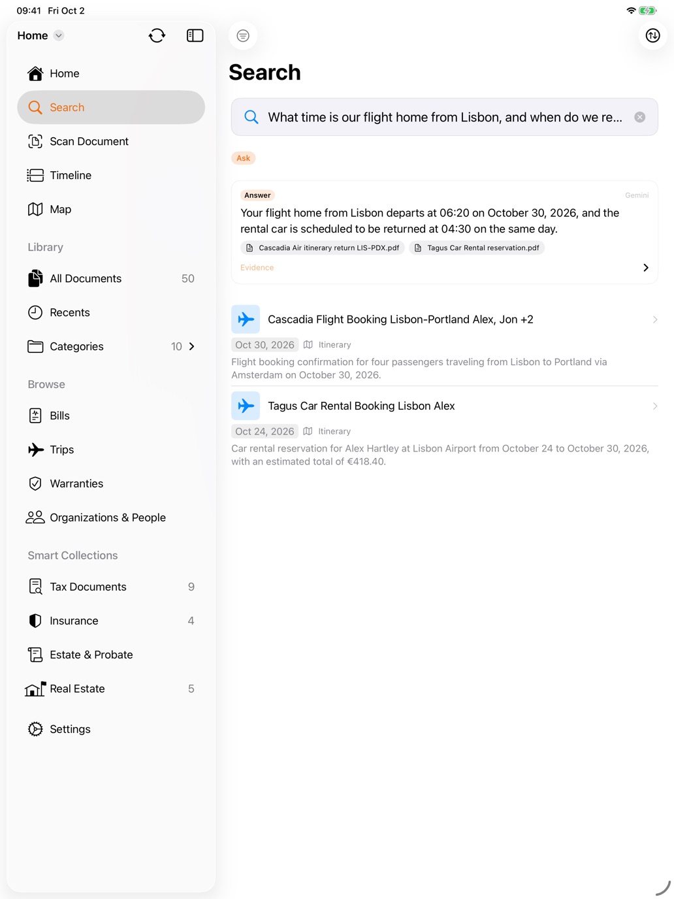Click the Bills receipt icon

coord(35,416)
